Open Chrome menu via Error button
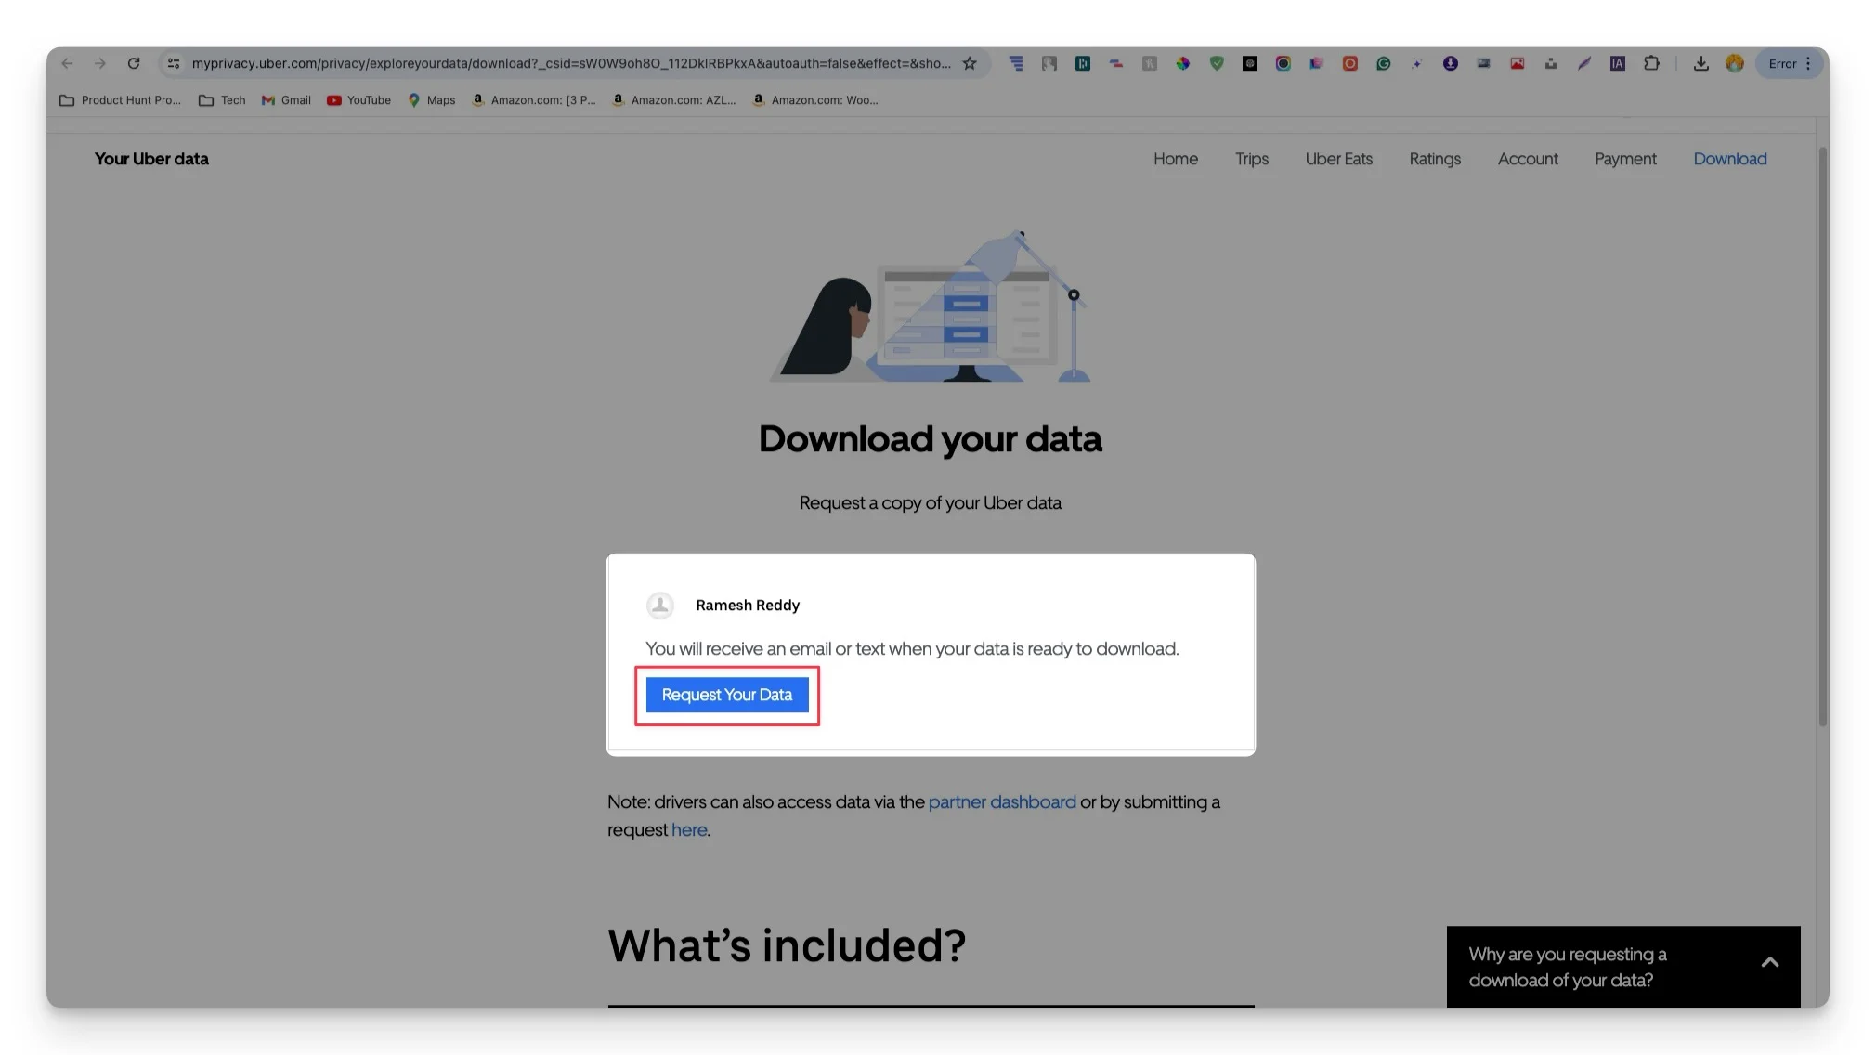This screenshot has height=1055, width=1876. point(1790,63)
